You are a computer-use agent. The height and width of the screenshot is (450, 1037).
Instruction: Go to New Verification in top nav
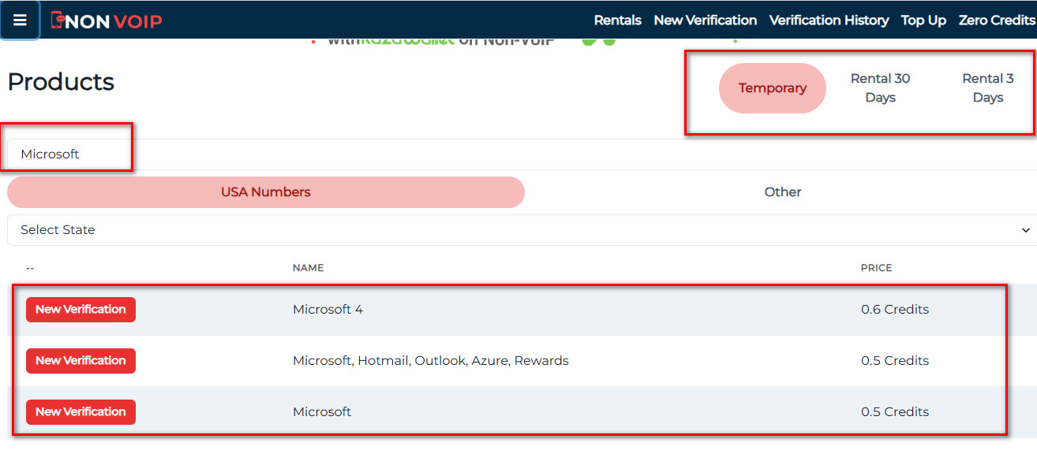coord(705,20)
